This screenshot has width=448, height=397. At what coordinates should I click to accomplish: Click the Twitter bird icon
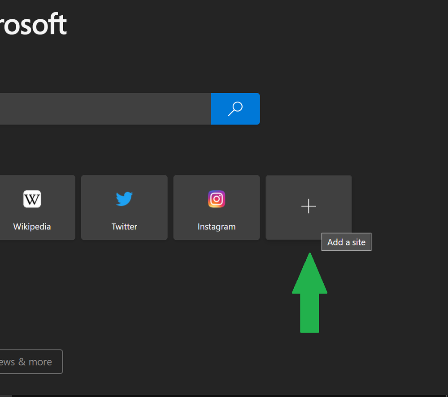tap(124, 199)
